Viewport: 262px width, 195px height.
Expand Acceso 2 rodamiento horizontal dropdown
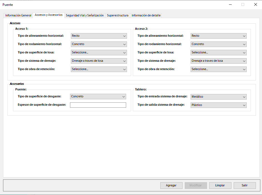click(219, 44)
